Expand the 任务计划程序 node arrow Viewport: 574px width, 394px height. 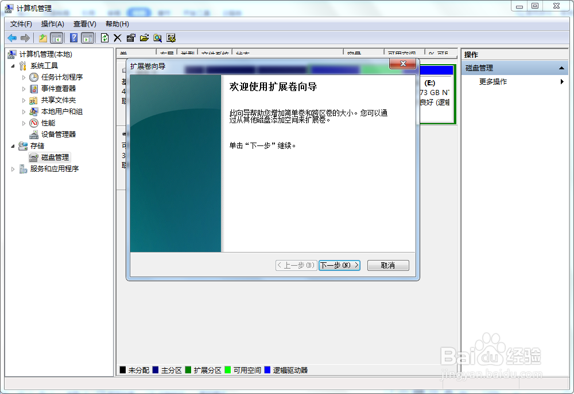pyautogui.click(x=24, y=77)
